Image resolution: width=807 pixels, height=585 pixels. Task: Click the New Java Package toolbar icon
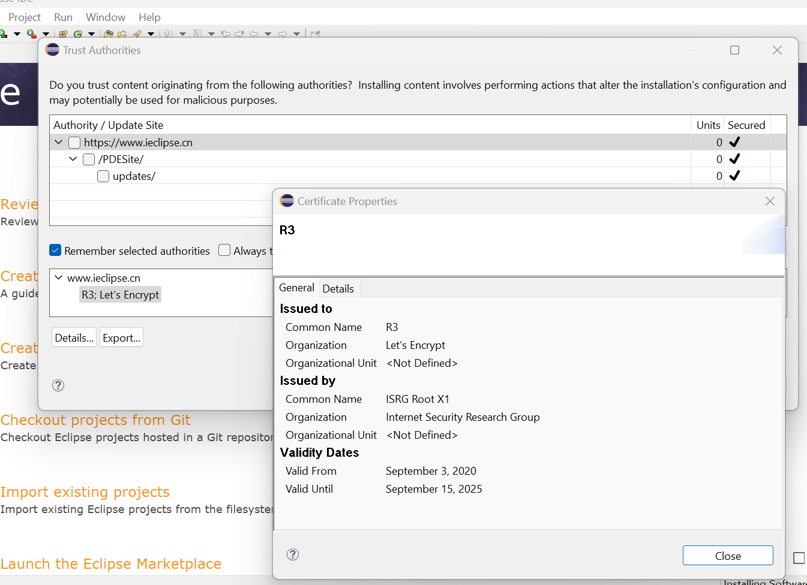[x=63, y=34]
